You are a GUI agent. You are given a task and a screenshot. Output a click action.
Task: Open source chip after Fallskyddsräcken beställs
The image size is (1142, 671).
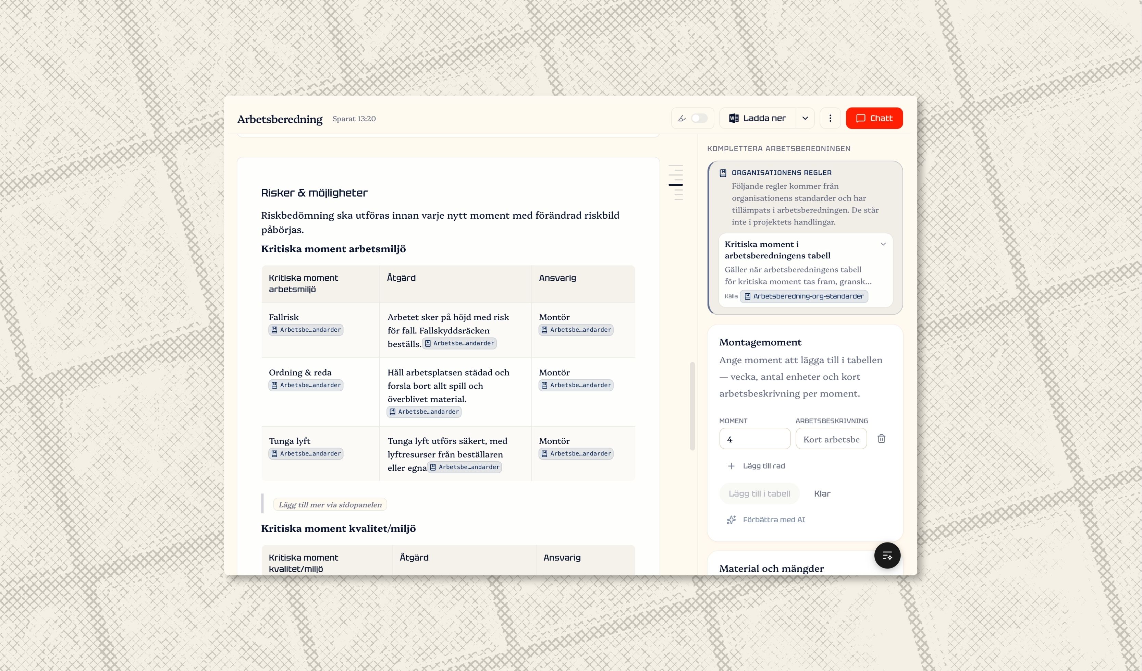pos(459,343)
